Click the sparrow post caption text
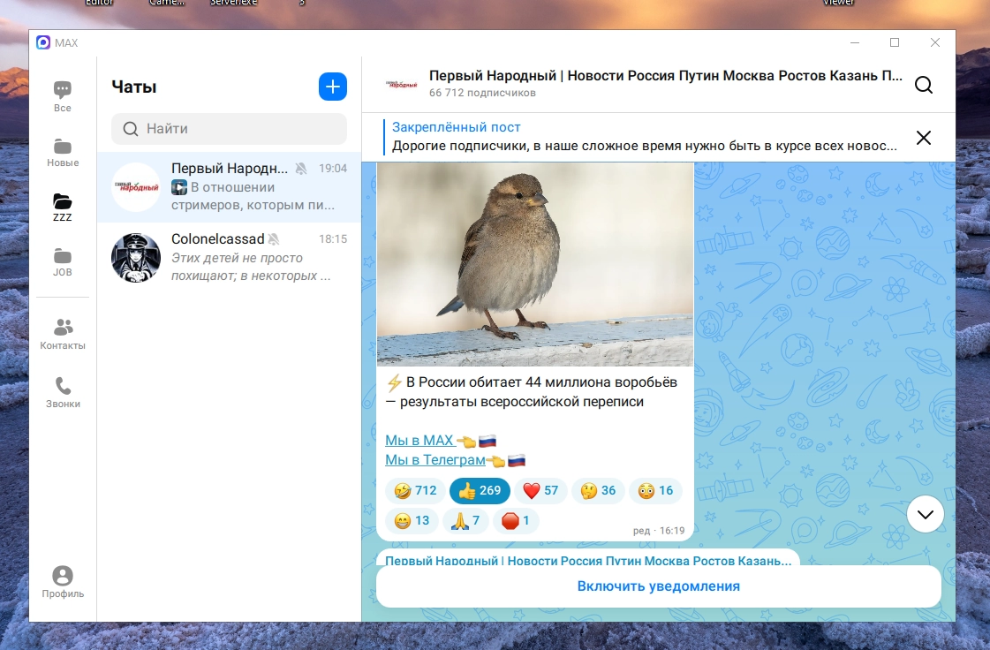This screenshot has height=650, width=990. click(x=531, y=391)
